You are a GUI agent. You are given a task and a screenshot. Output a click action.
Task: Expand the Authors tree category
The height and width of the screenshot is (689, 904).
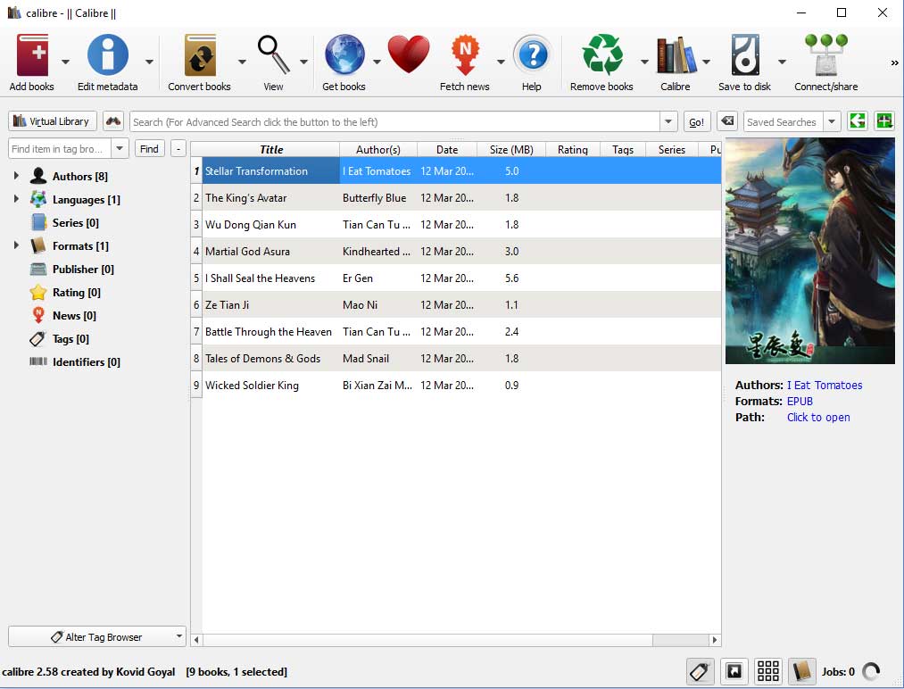[x=16, y=176]
